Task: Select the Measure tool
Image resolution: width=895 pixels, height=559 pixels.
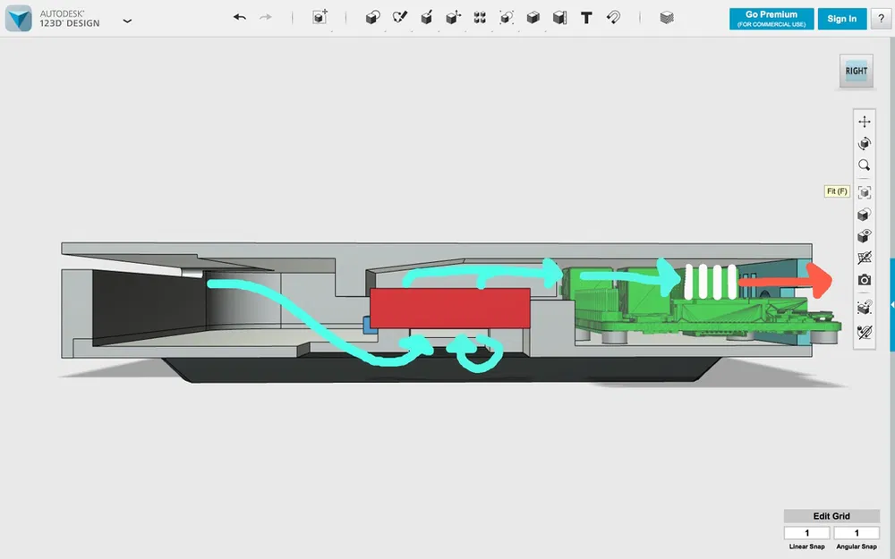Action: [560, 18]
